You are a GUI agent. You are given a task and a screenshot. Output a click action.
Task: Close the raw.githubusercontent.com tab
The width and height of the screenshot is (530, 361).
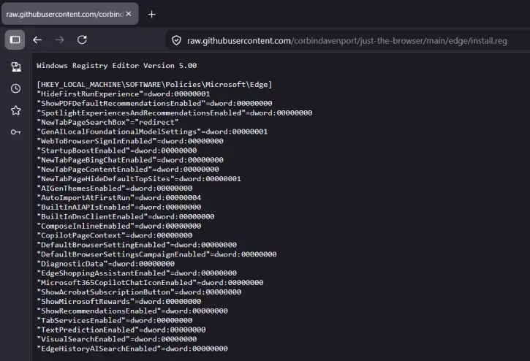click(x=129, y=14)
